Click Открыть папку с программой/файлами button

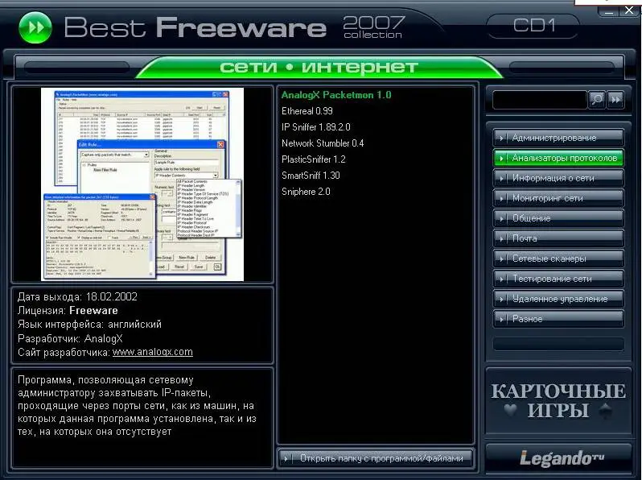[376, 458]
